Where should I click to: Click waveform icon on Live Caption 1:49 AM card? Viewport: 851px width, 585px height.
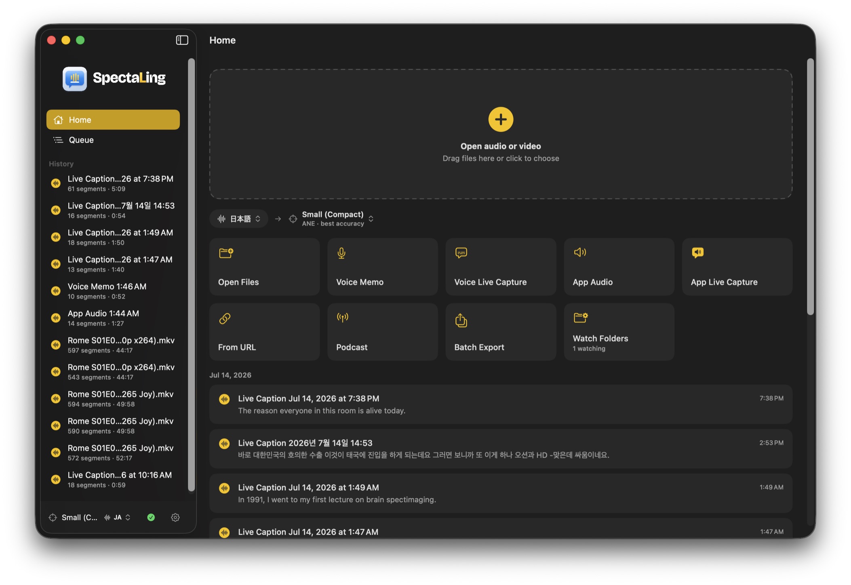pos(224,488)
